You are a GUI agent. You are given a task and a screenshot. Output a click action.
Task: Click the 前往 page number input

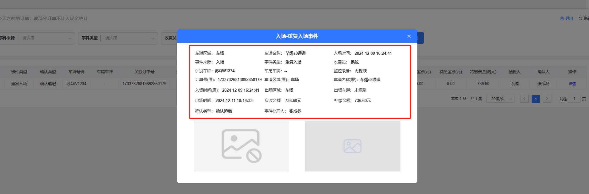(x=574, y=99)
